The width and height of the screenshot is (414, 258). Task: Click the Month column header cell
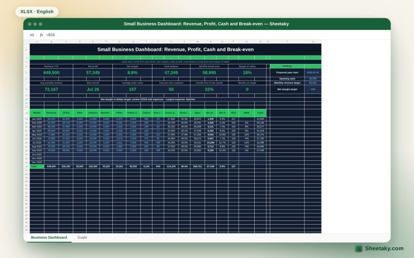click(x=37, y=113)
